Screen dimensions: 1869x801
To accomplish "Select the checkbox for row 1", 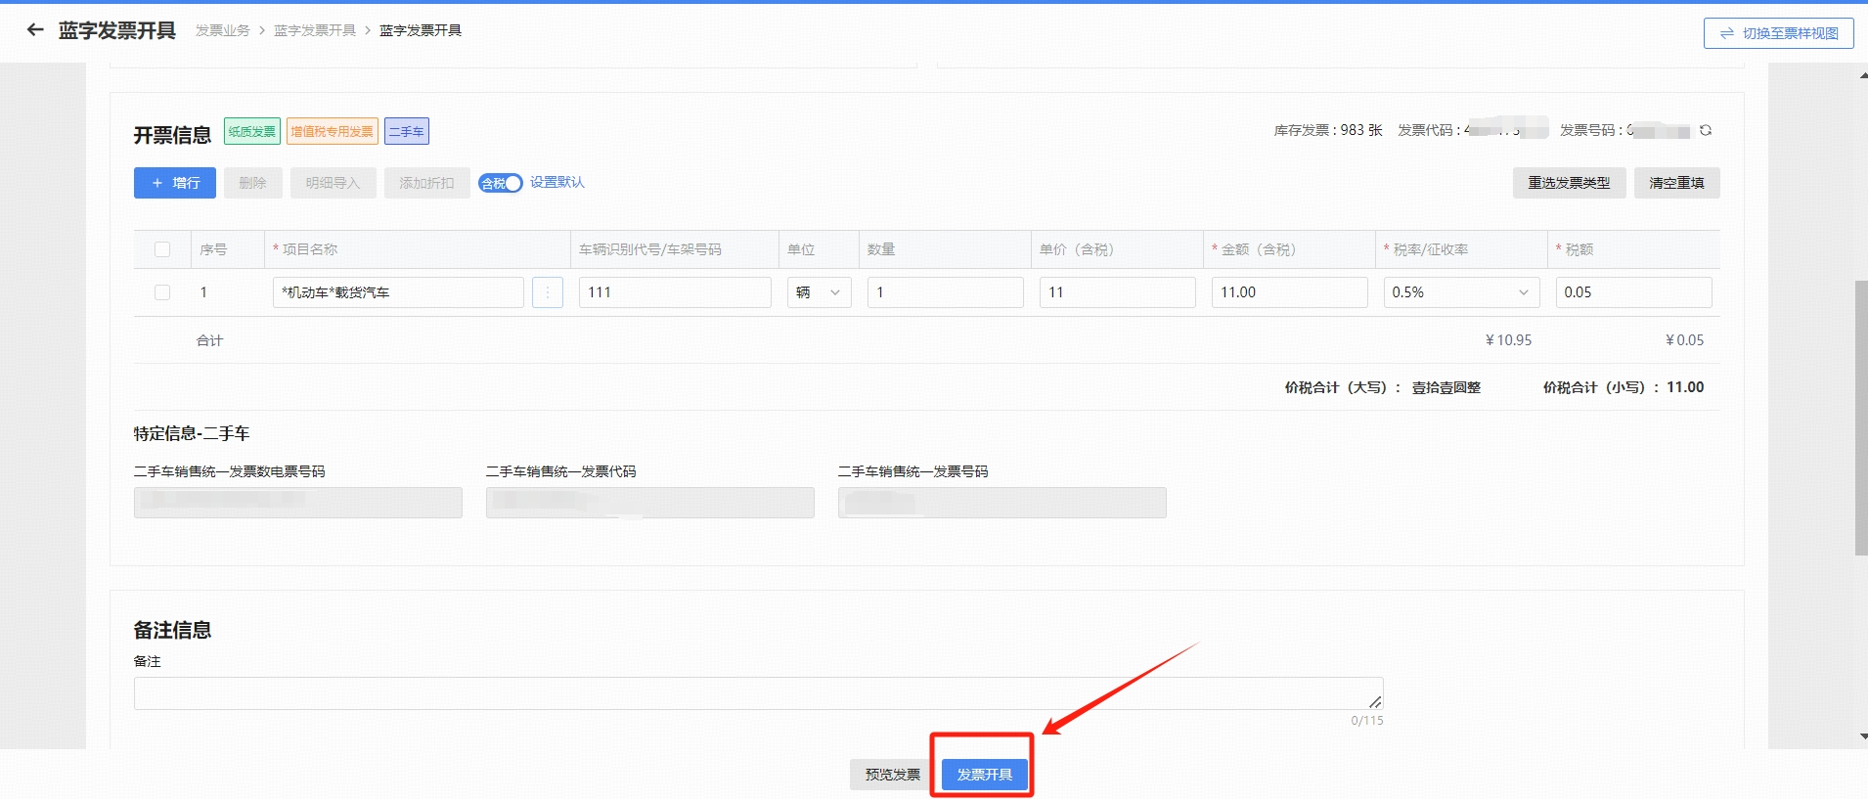I will [x=162, y=292].
